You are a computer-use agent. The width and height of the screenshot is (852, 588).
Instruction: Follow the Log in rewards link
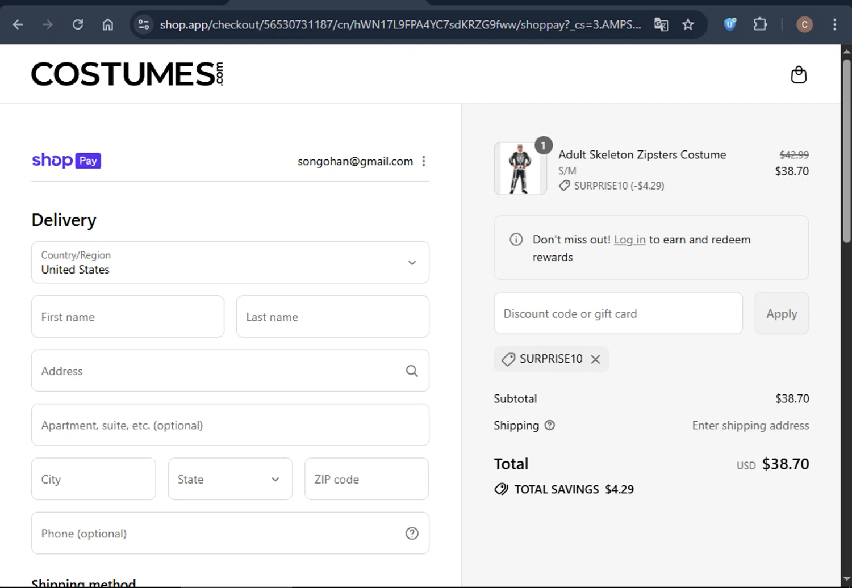(629, 240)
